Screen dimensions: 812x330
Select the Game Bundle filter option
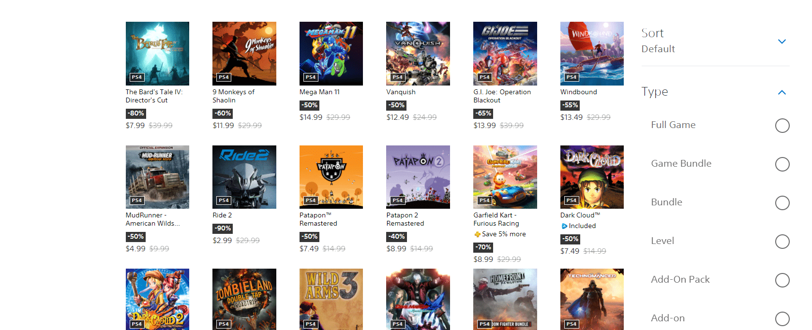(x=782, y=164)
